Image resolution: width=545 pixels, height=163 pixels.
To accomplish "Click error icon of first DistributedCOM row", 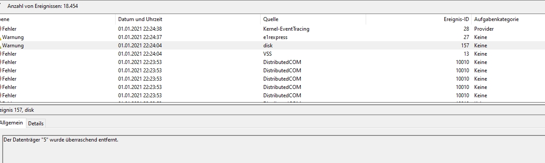I will point(1,62).
